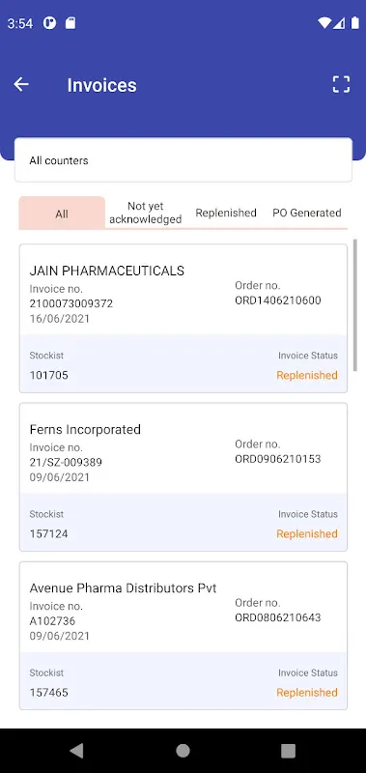Click the invoice list scrollbar

click(x=355, y=305)
